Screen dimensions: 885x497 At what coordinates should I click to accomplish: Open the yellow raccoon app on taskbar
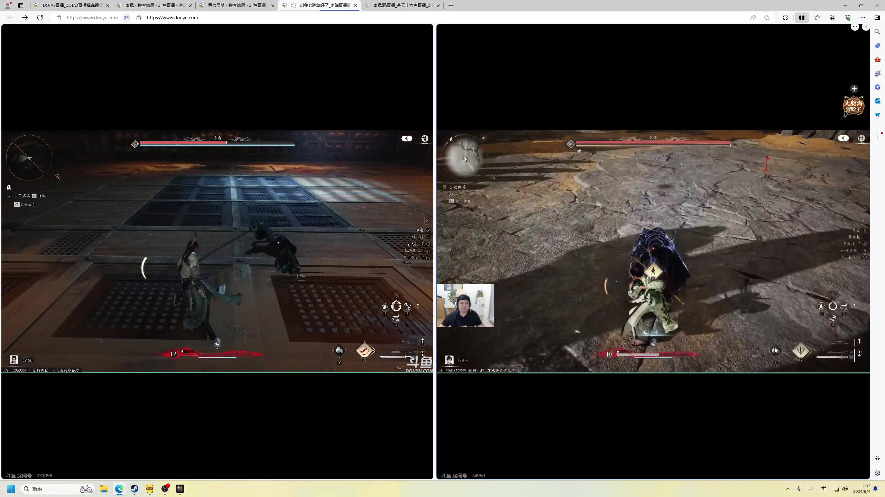(150, 489)
